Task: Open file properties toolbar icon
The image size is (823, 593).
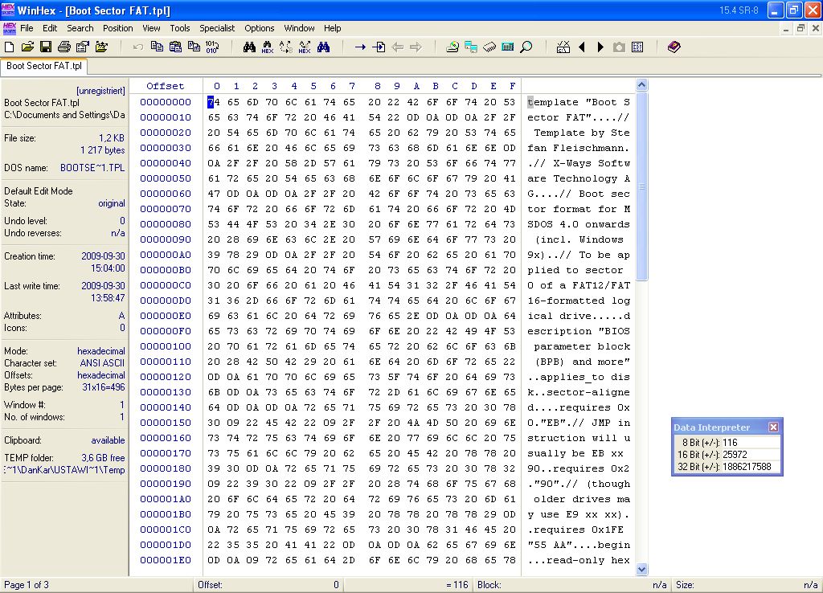Action: pyautogui.click(x=83, y=47)
